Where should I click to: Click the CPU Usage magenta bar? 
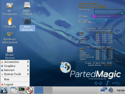tap(109, 16)
